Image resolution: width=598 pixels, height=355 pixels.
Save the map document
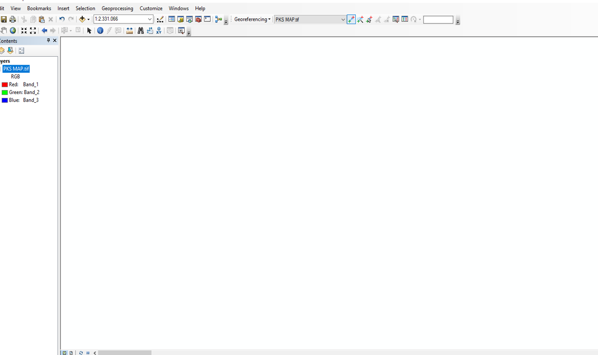click(4, 20)
